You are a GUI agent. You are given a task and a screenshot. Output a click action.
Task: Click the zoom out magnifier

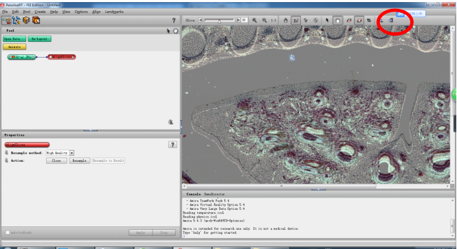coord(265,20)
